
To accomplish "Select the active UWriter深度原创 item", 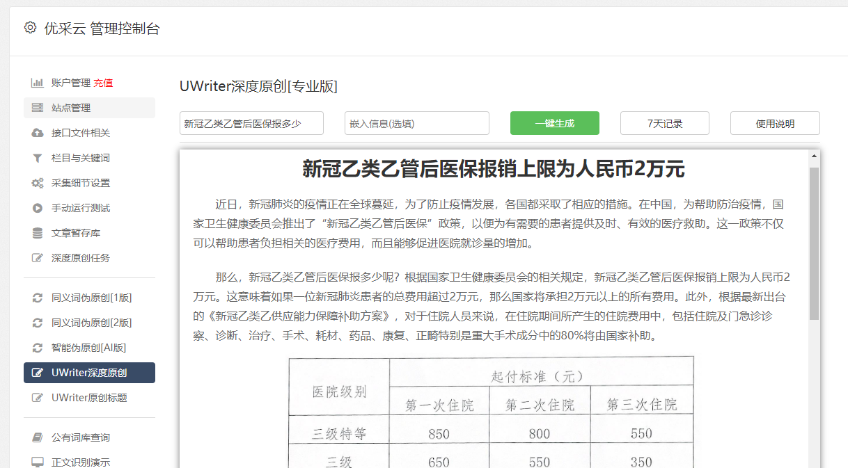I will click(x=89, y=373).
